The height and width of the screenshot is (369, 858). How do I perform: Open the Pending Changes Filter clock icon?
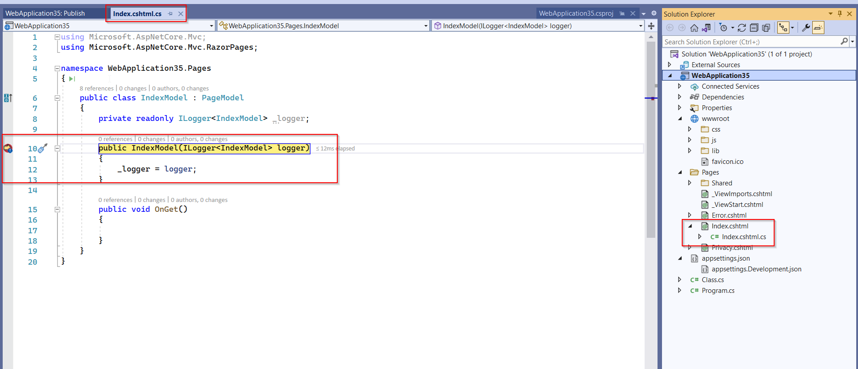(723, 28)
